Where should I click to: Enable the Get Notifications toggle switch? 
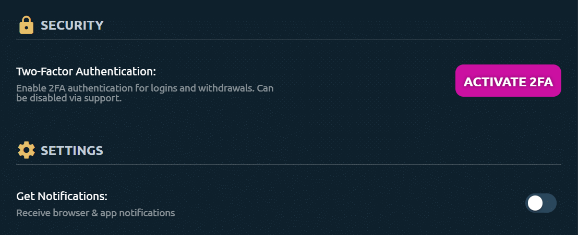point(540,203)
